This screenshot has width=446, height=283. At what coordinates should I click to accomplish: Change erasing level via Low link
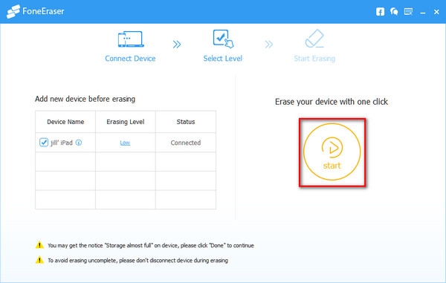click(x=125, y=143)
